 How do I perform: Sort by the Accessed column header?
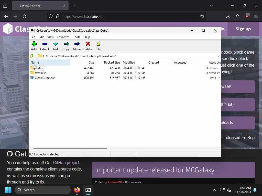(185, 63)
